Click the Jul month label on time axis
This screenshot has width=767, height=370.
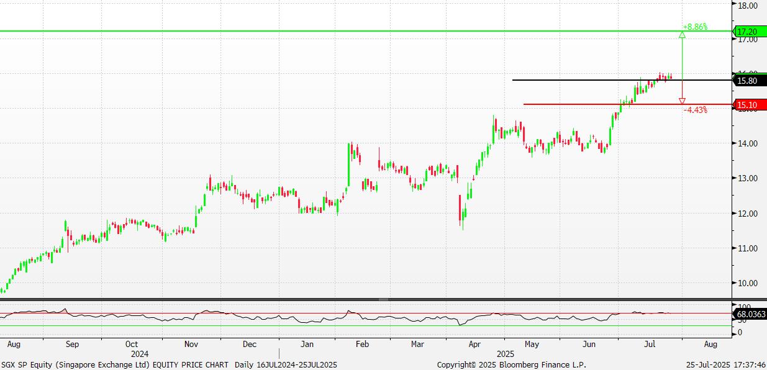pyautogui.click(x=650, y=344)
